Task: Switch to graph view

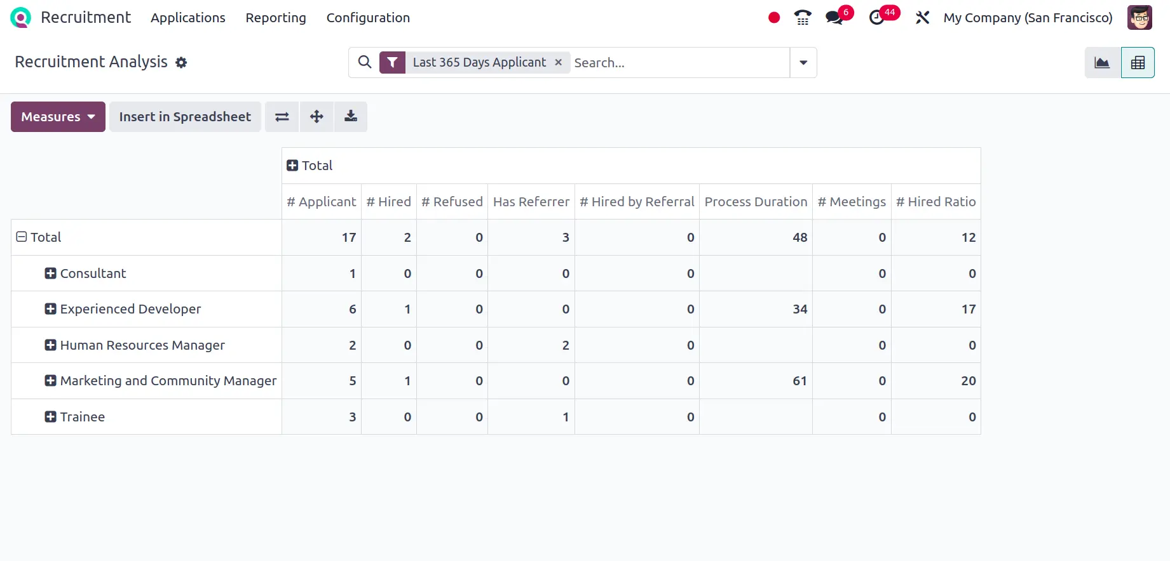Action: 1102,63
